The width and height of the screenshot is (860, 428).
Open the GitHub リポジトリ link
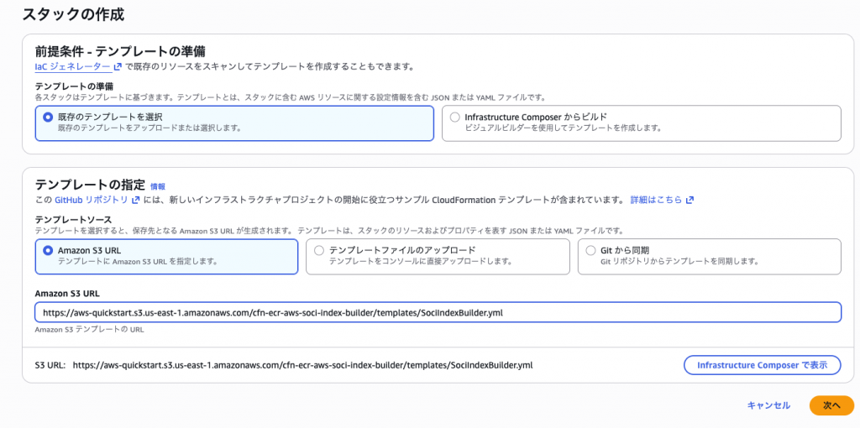92,201
